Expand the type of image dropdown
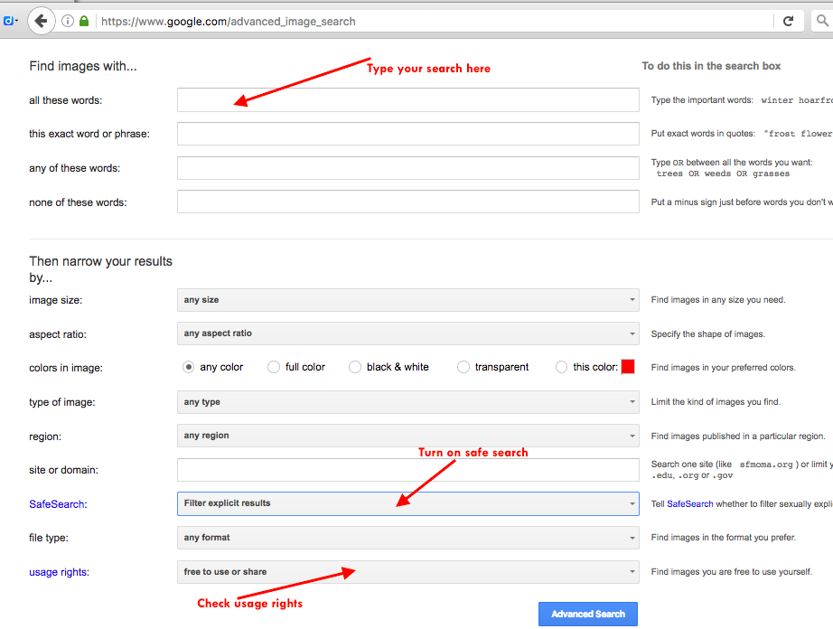Image resolution: width=833 pixels, height=629 pixels. click(x=408, y=402)
